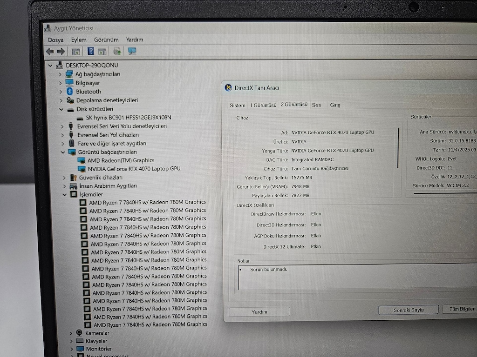Collapse the Disk sürücüleri node

point(61,109)
